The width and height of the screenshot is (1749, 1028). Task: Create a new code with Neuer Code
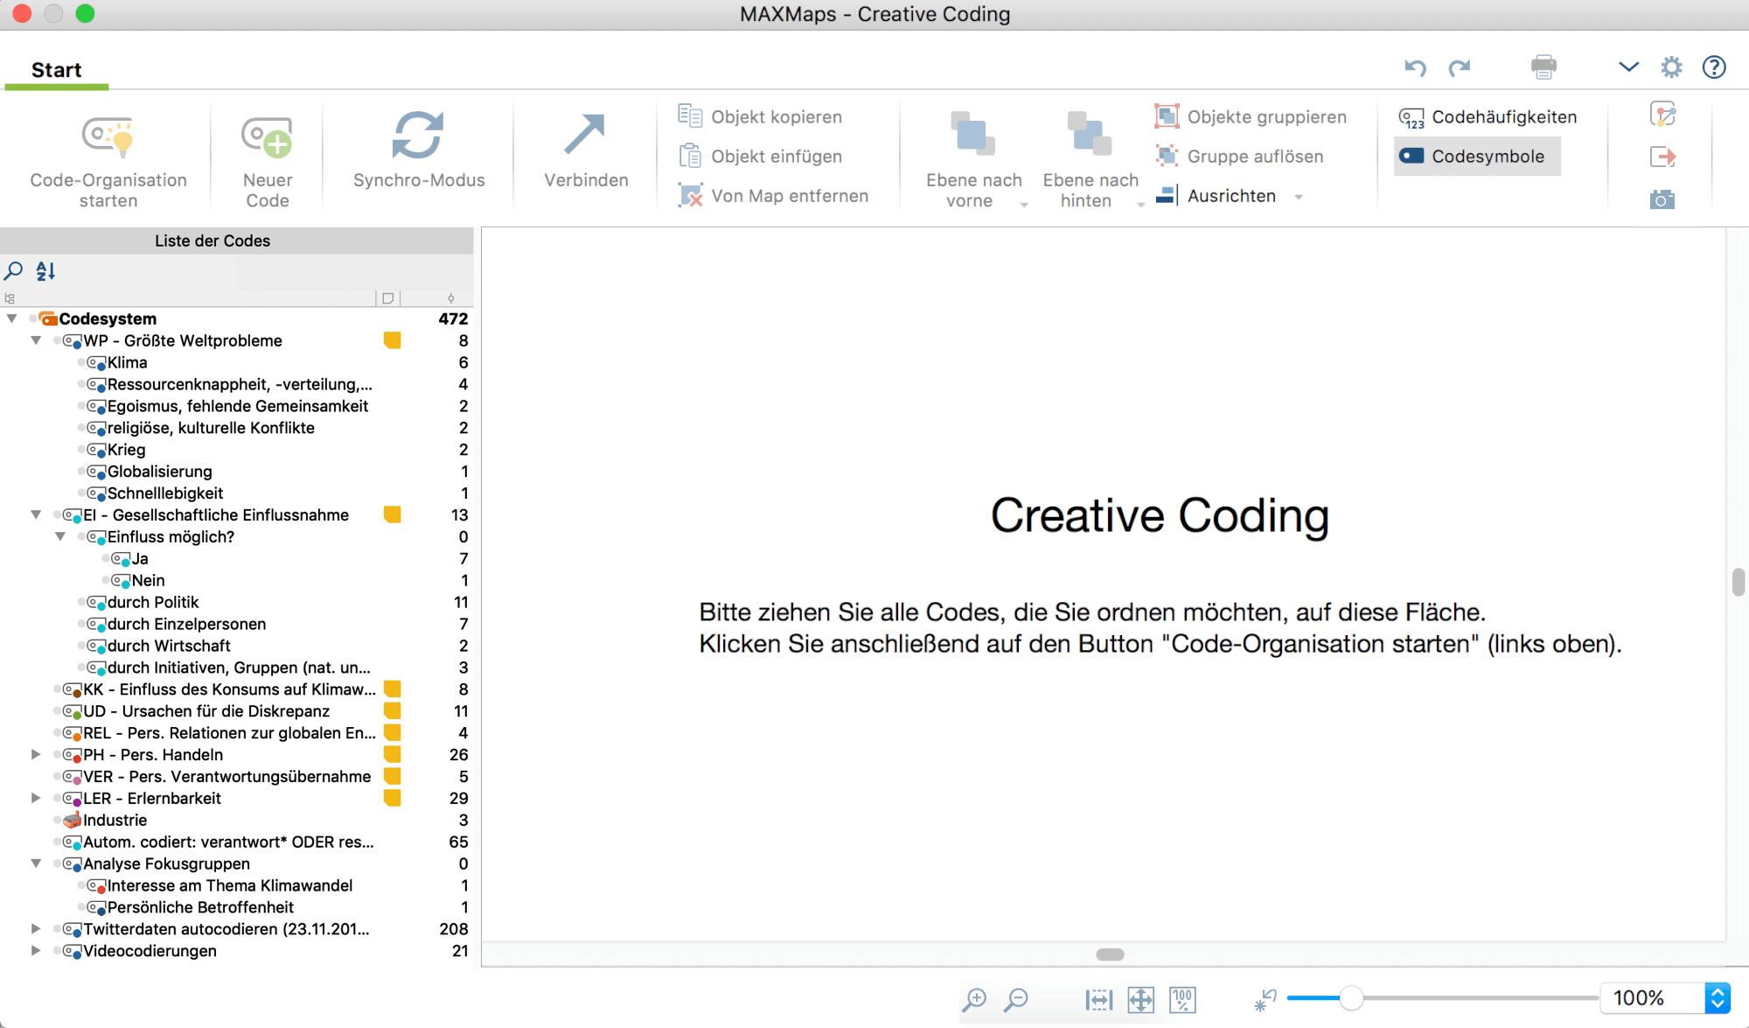click(x=267, y=162)
